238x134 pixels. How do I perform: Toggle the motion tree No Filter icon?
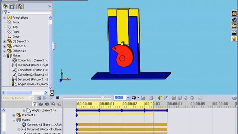(35, 104)
